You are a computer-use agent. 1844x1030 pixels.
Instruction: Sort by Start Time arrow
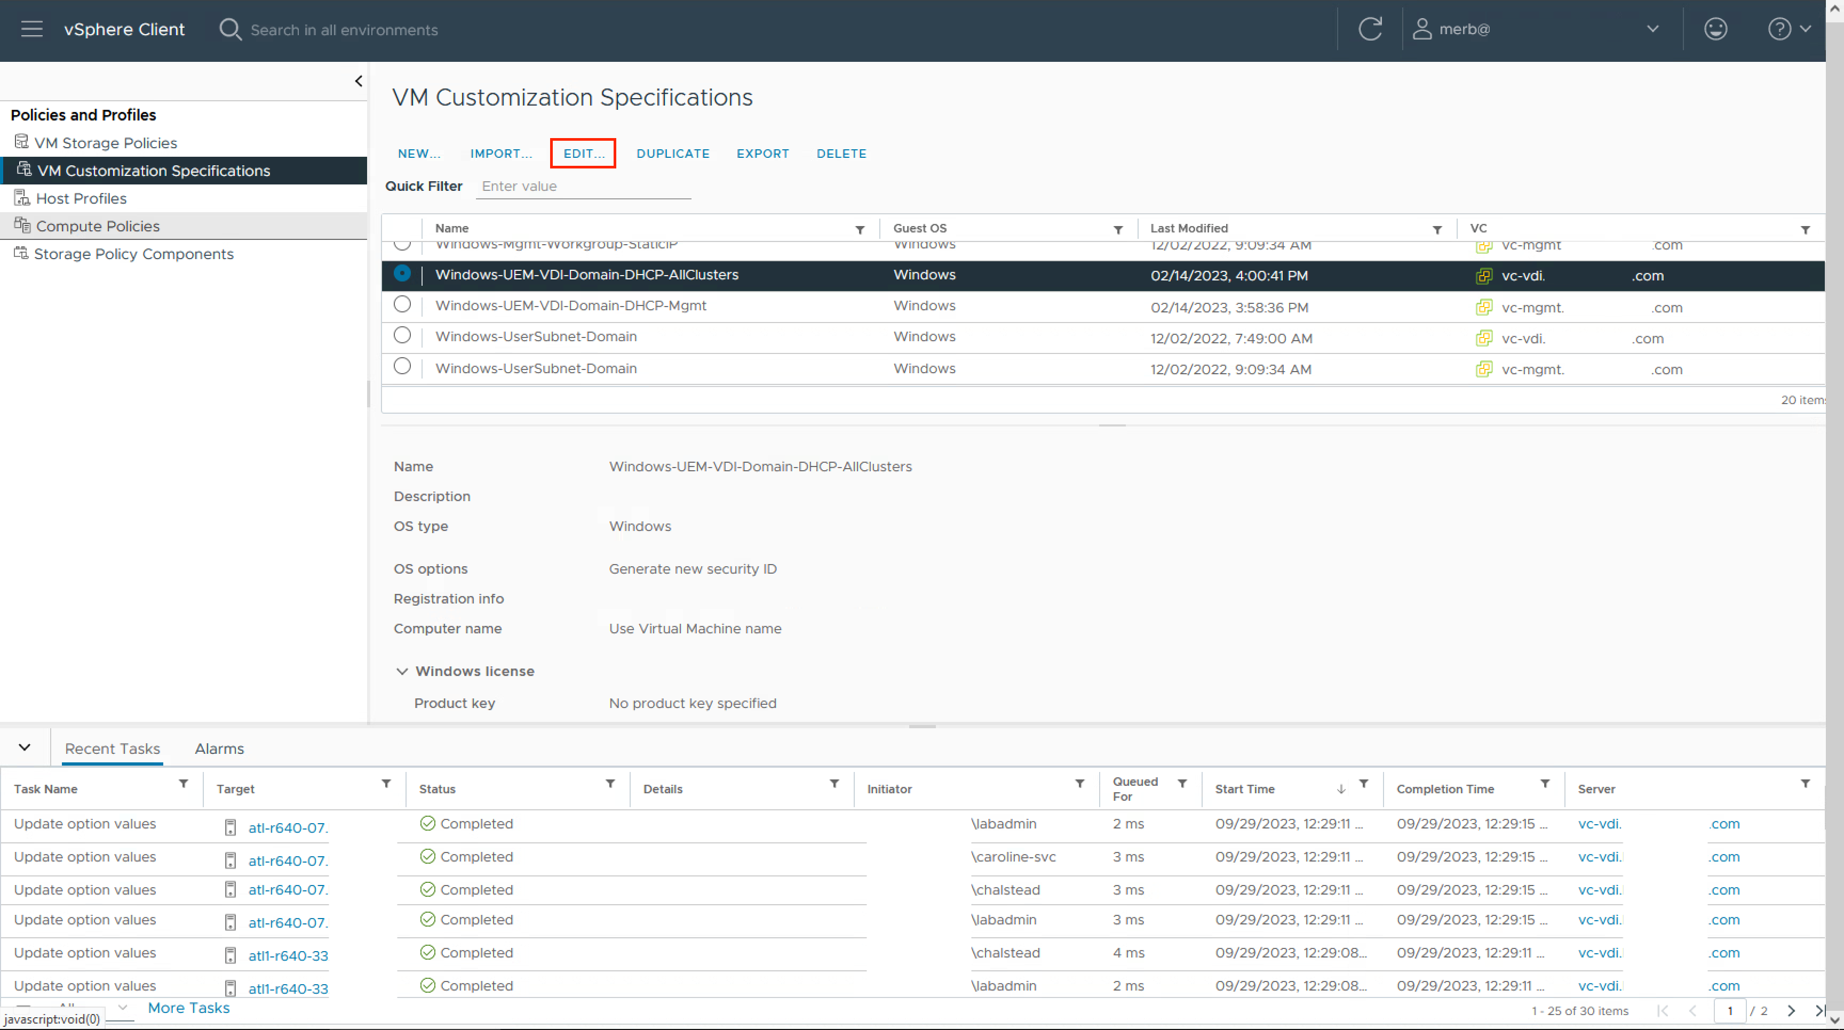[x=1341, y=789]
